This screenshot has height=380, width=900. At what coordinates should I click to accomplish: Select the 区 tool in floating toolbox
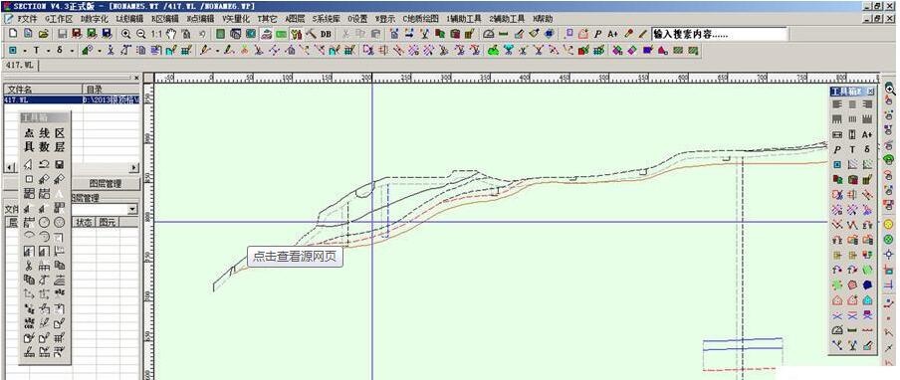pos(60,133)
